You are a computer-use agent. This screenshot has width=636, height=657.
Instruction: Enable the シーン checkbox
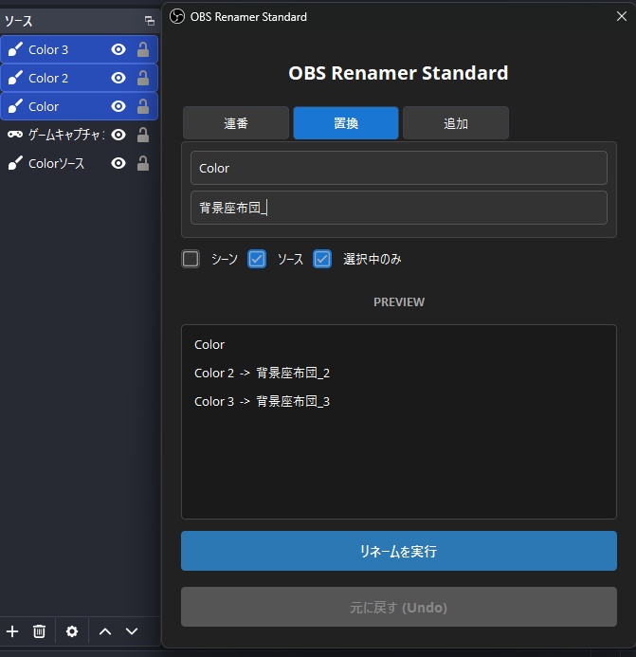pos(191,259)
